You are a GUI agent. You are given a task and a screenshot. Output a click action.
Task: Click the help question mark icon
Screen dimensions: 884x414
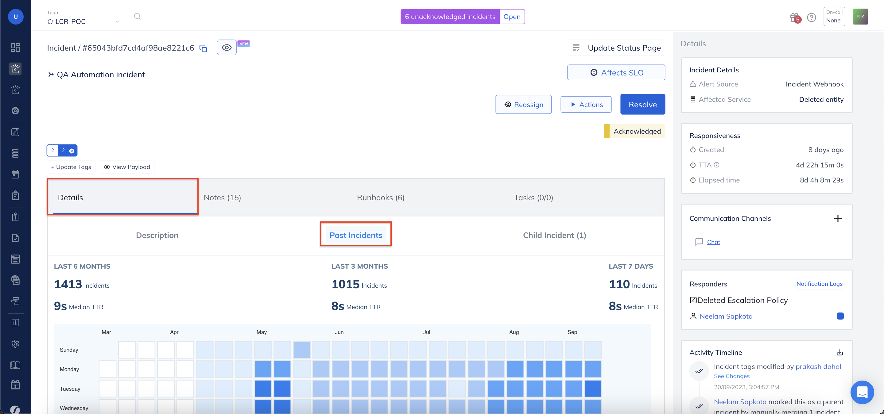click(x=811, y=17)
